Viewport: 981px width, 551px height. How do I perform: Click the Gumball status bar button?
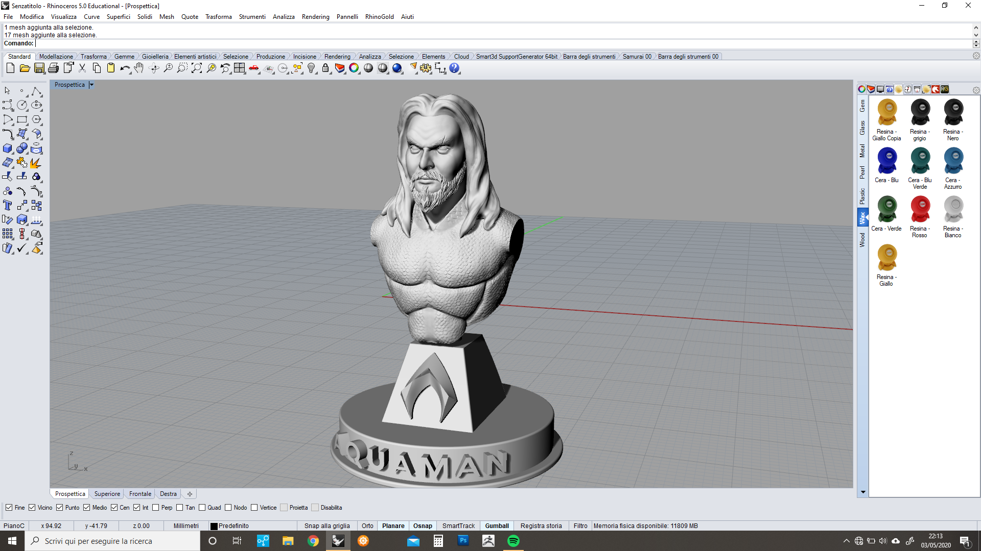[497, 526]
